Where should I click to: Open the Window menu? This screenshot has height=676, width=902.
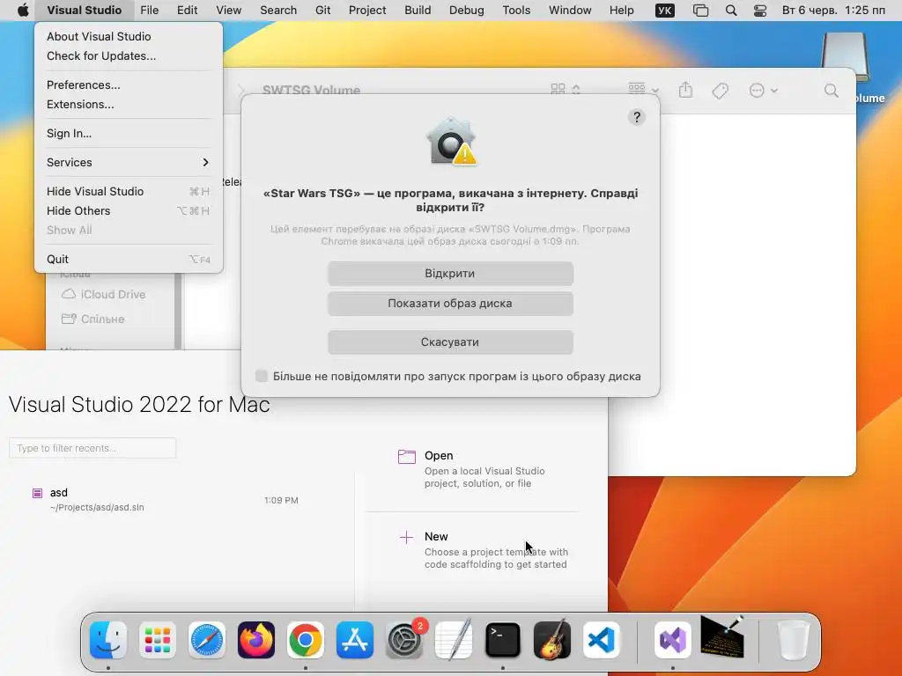pos(570,11)
